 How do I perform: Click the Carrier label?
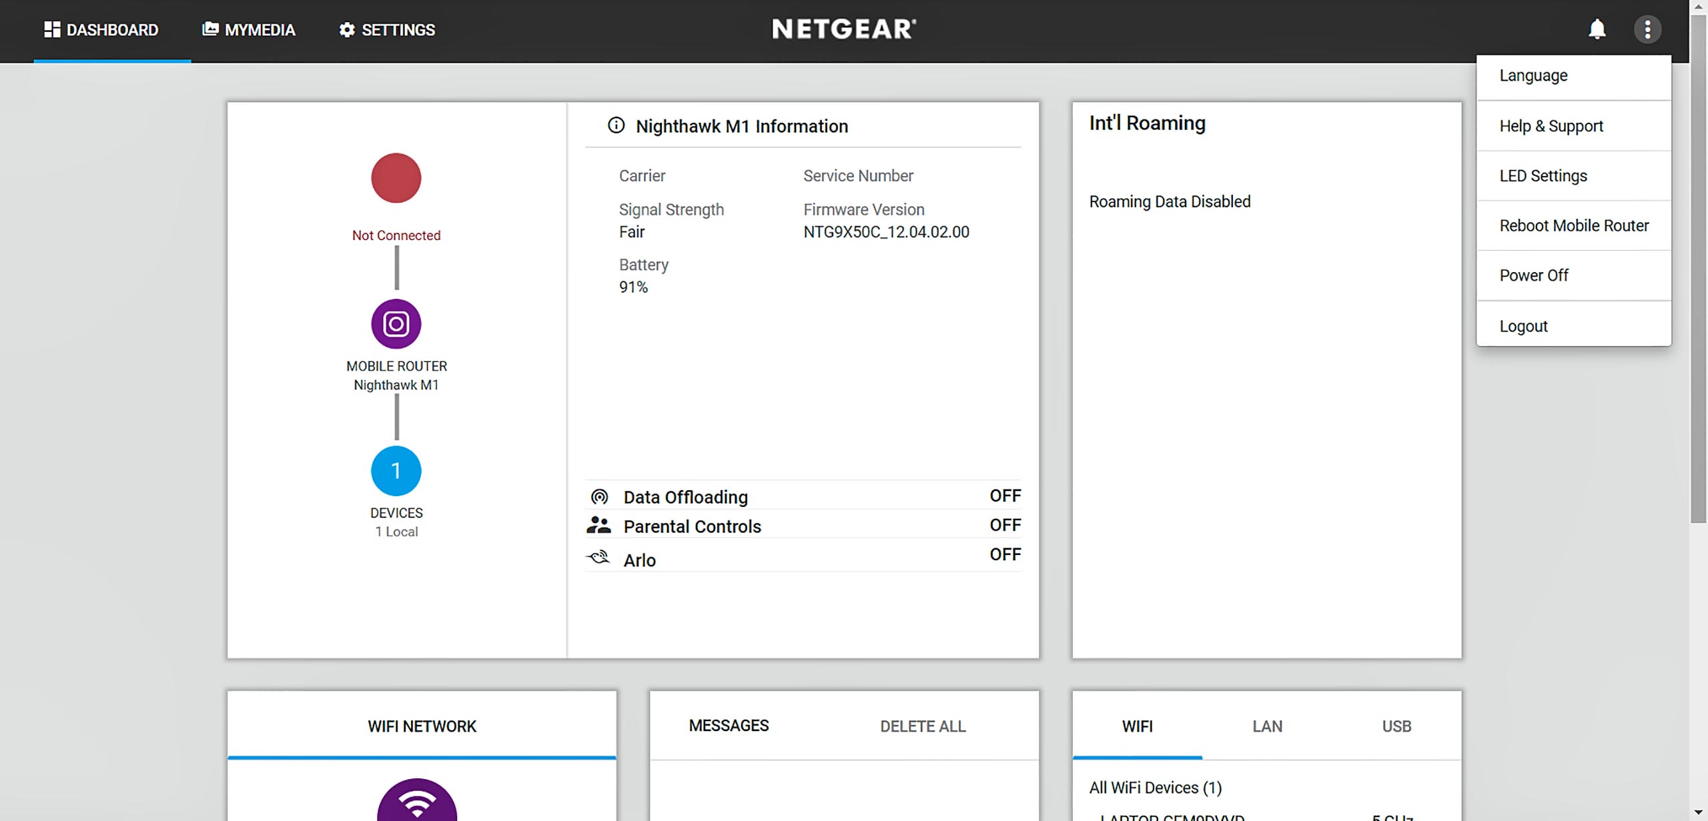click(642, 175)
